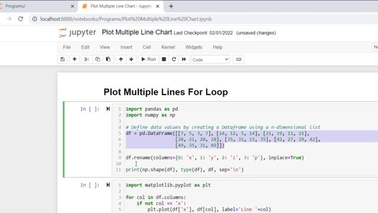
Task: Click the 'In [ ]:' prompt of second cell
Action: point(90,185)
